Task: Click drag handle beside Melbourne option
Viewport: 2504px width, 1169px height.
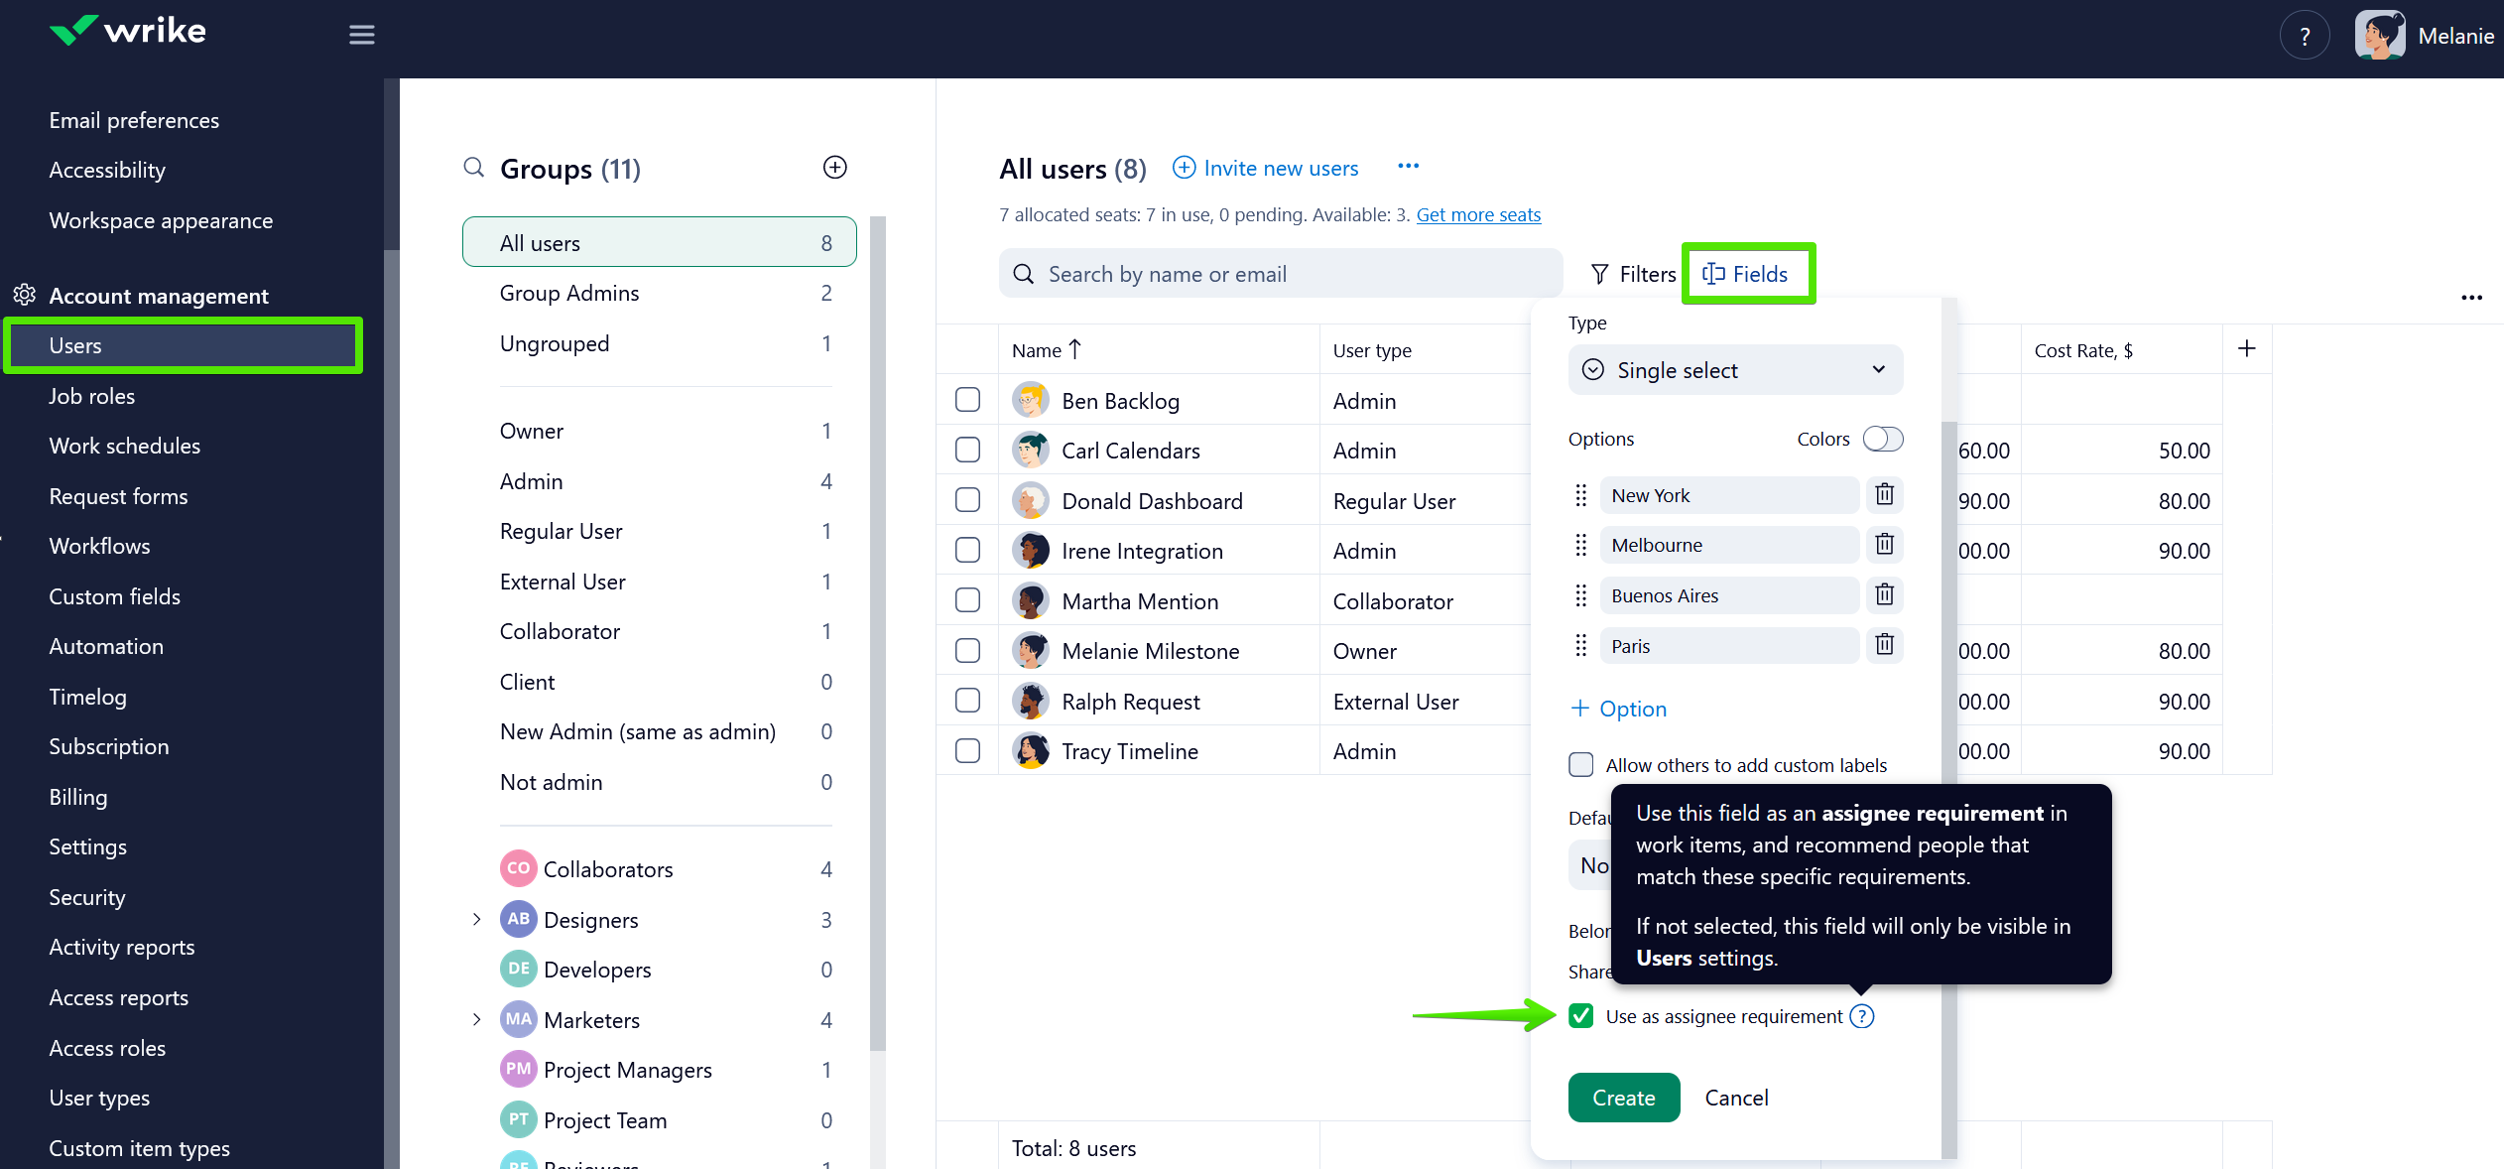Action: point(1580,545)
